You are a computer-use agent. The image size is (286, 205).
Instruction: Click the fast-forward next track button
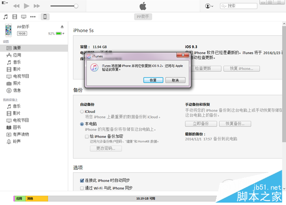(x=37, y=6)
